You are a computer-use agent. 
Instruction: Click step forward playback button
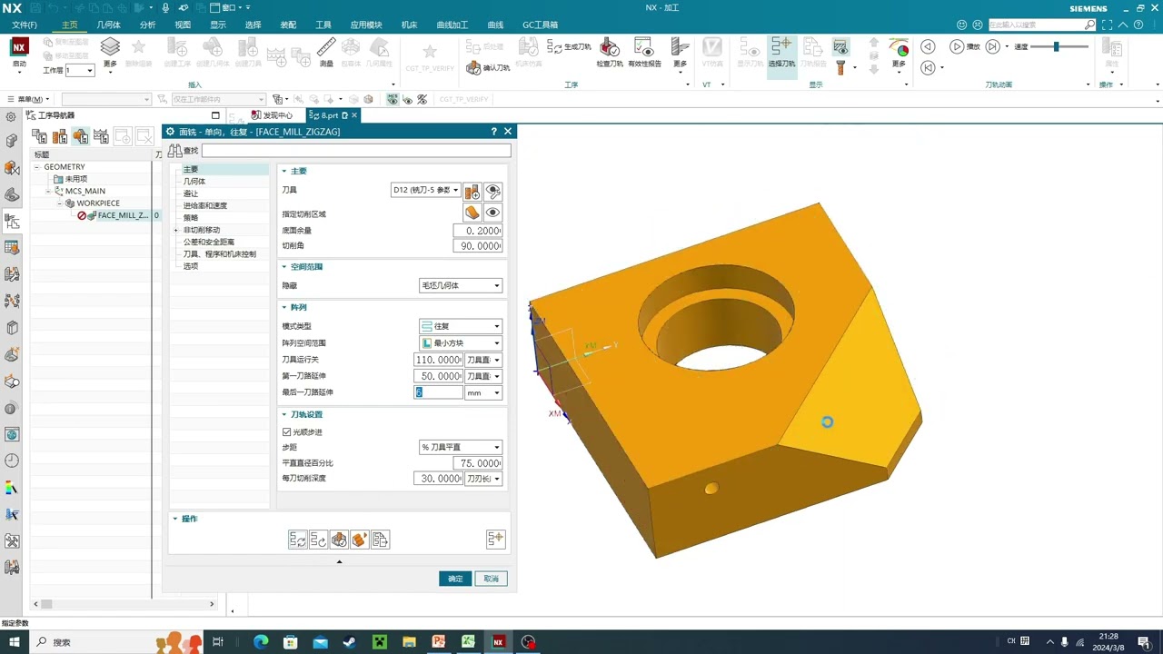[993, 46]
